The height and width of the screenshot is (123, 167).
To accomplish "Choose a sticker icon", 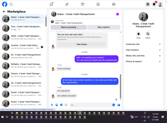I will coord(61,105).
